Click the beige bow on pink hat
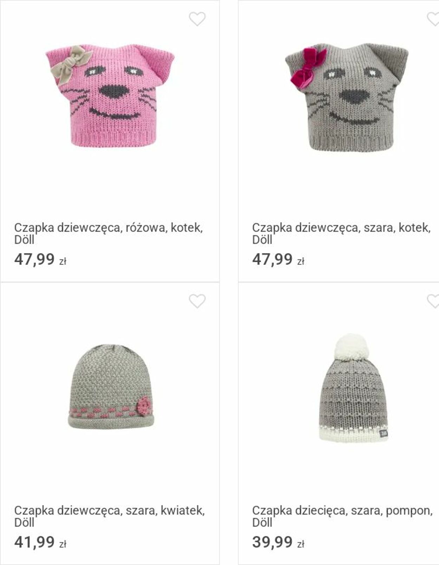 point(69,65)
